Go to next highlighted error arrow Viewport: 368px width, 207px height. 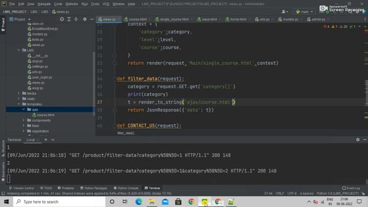point(365,26)
